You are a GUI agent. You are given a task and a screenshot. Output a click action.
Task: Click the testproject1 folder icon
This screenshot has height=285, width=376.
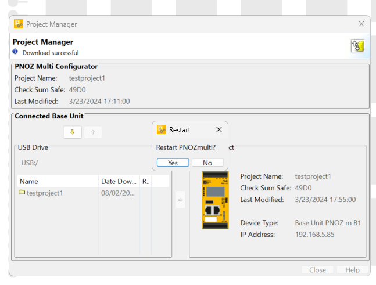(22, 192)
